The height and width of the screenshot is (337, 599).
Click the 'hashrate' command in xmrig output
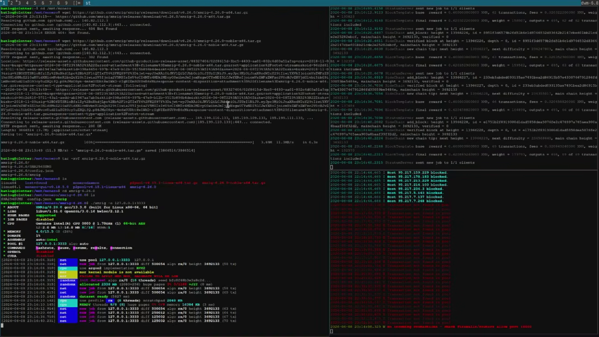(x=44, y=248)
